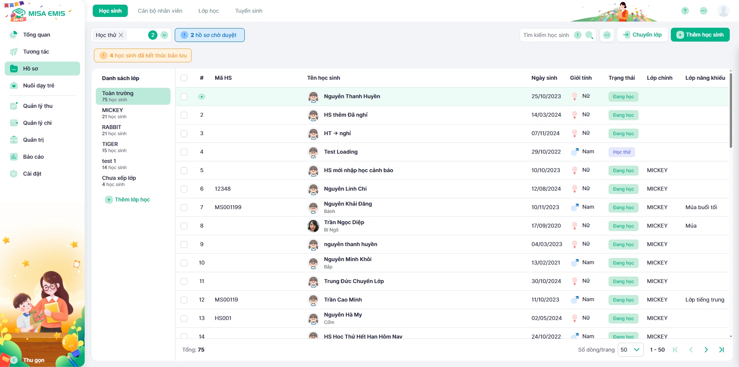Click the student table vertical scrollbar
The width and height of the screenshot is (739, 367).
pos(731,112)
